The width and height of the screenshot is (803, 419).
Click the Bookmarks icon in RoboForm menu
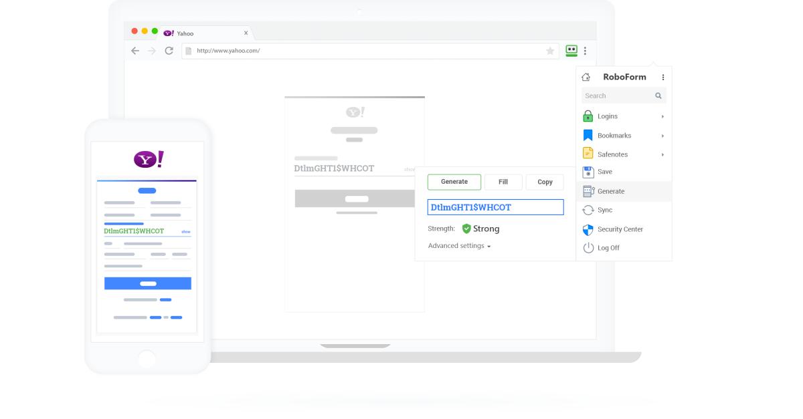click(x=590, y=135)
